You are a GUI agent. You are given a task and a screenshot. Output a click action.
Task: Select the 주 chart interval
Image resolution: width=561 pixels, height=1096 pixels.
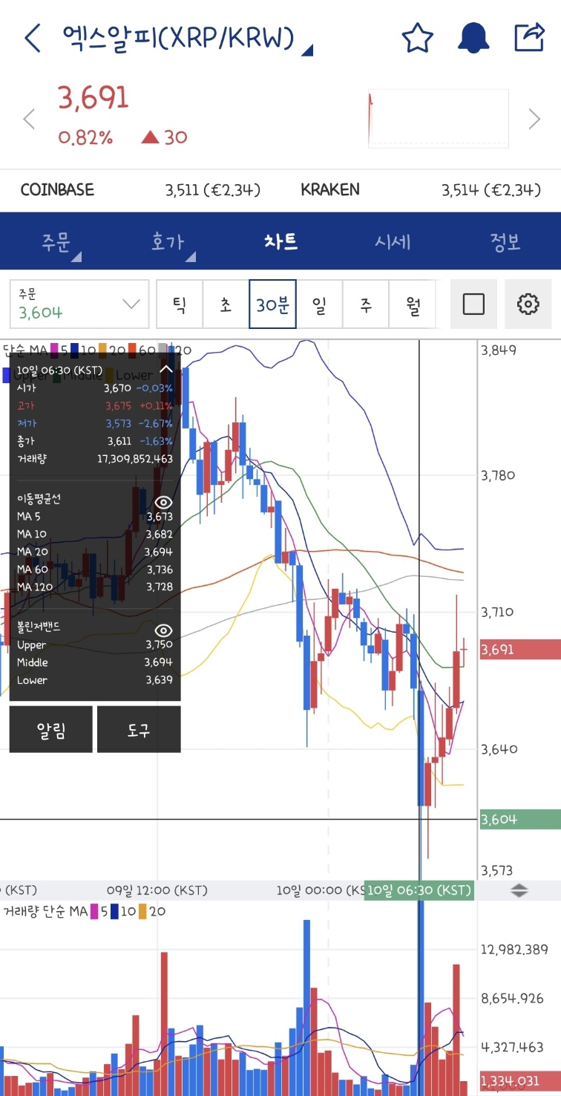point(366,304)
